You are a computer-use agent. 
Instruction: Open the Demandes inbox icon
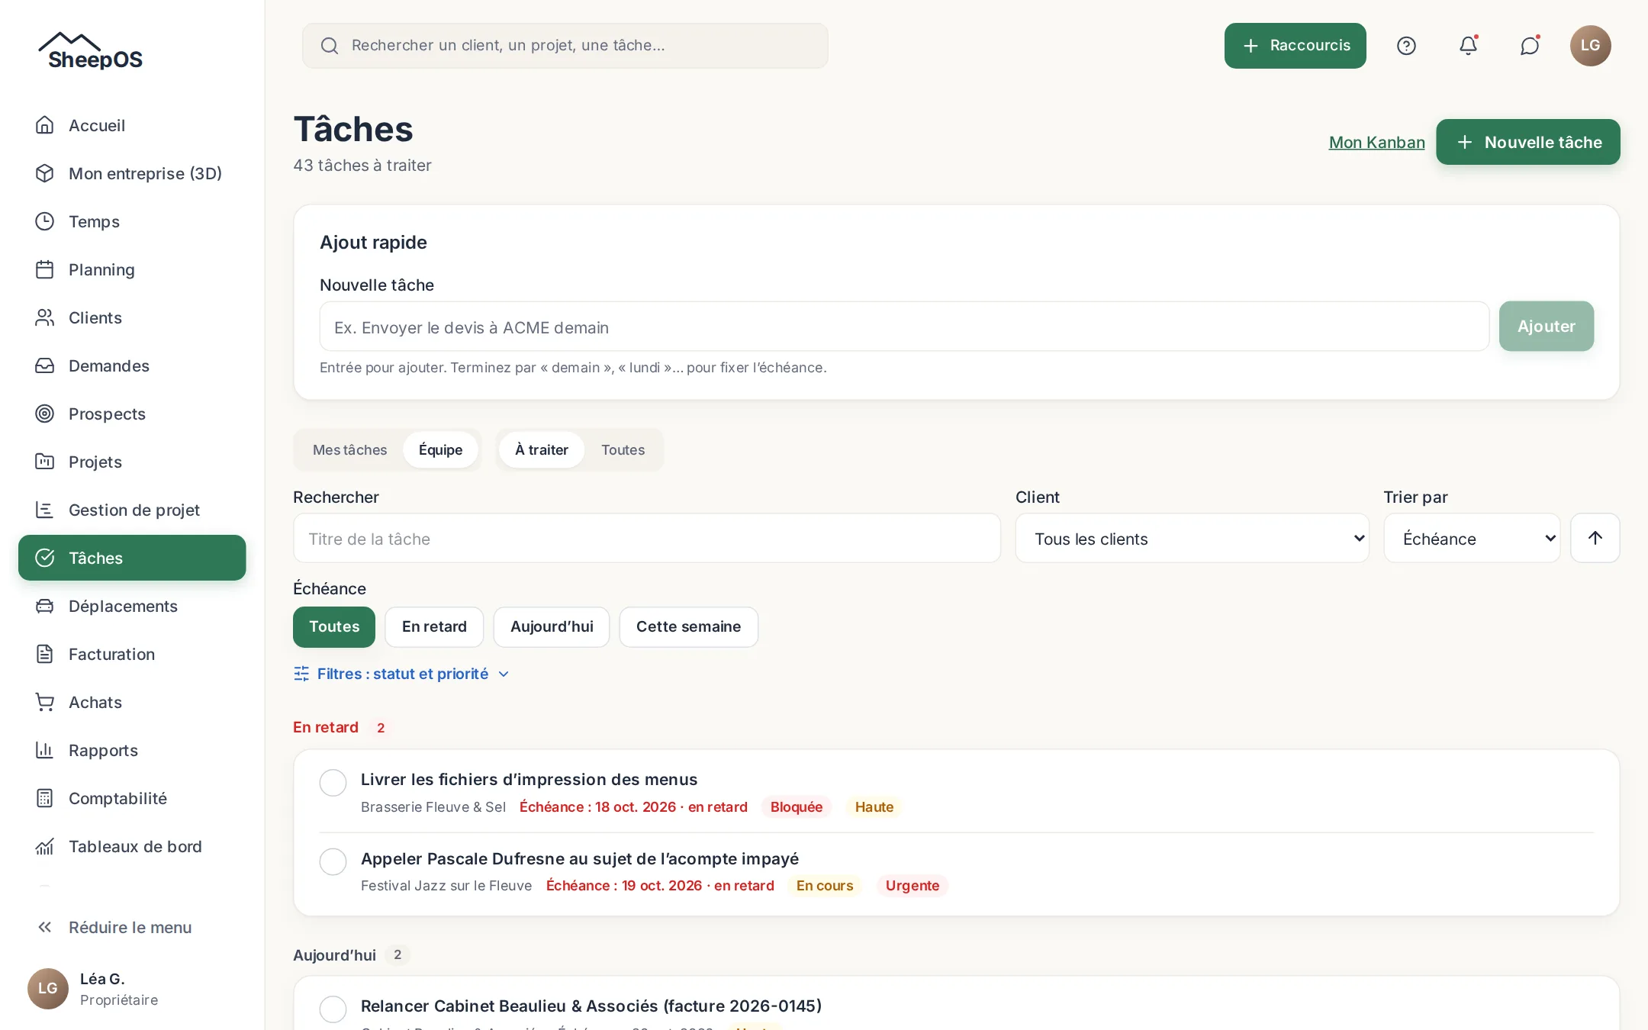pyautogui.click(x=45, y=365)
